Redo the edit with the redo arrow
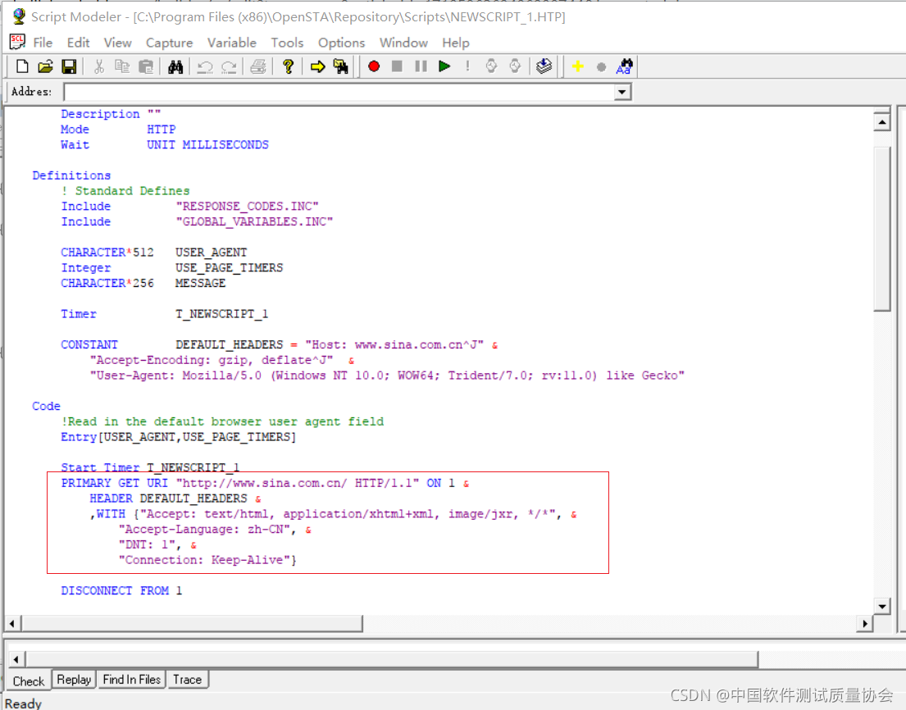This screenshot has width=906, height=710. point(229,66)
